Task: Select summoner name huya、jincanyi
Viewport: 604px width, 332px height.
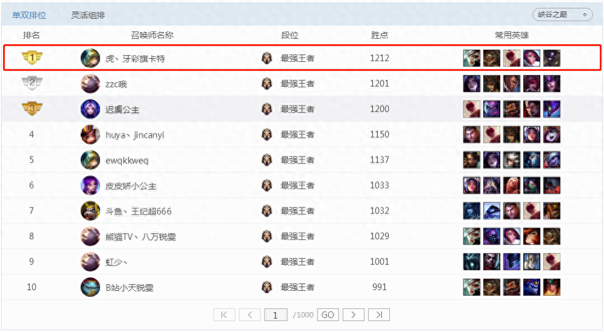Action: [135, 135]
